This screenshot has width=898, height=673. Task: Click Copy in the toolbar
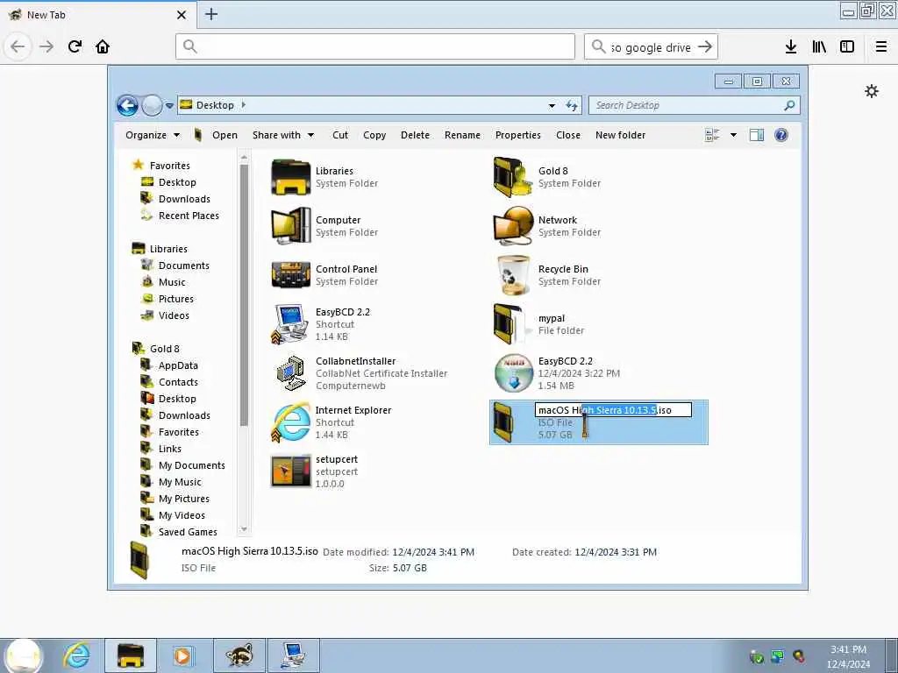[x=374, y=135]
